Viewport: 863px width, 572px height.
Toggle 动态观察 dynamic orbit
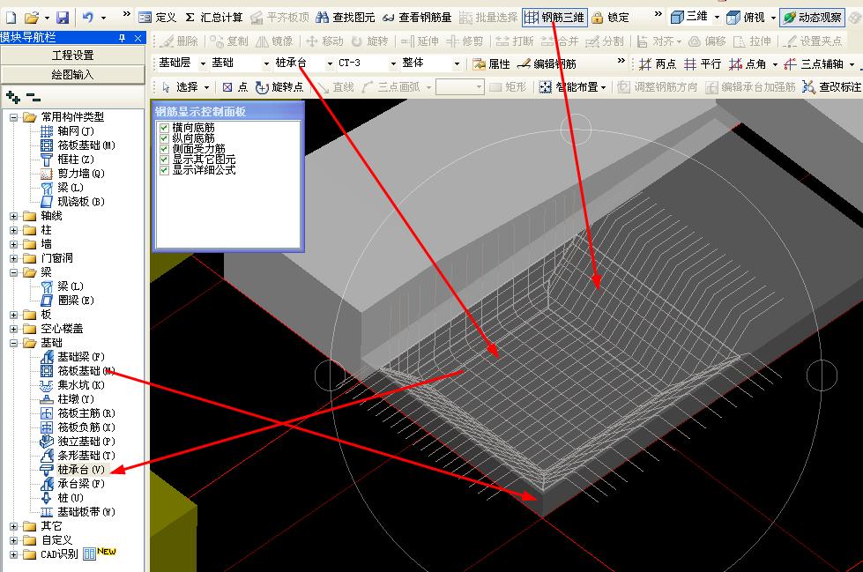click(x=813, y=18)
